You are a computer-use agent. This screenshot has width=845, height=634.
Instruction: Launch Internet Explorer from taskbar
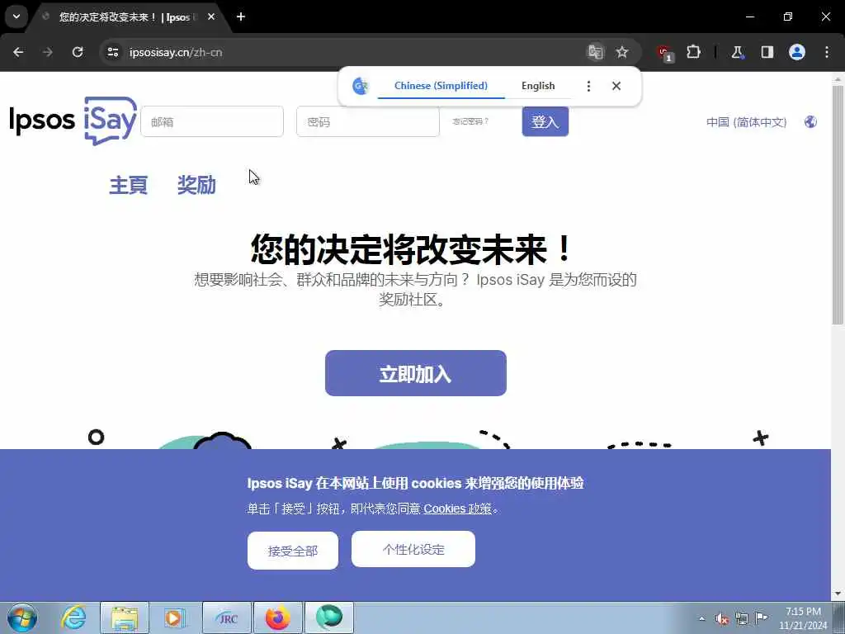pos(73,617)
